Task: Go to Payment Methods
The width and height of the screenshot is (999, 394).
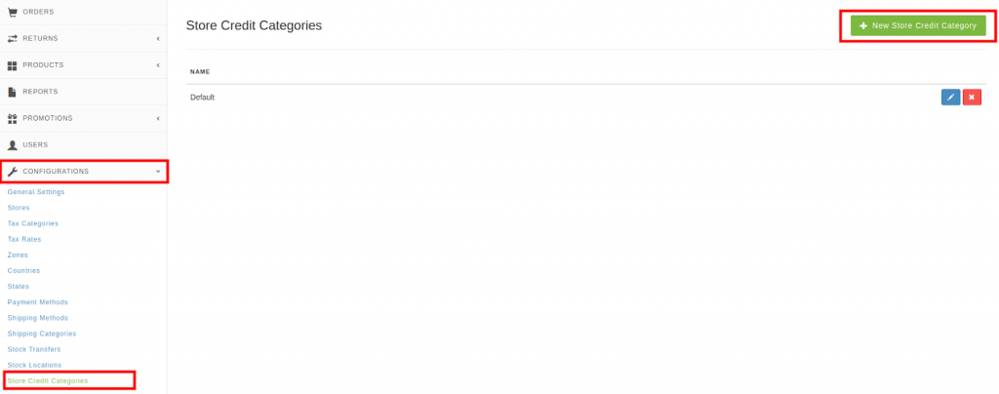Action: 38,302
